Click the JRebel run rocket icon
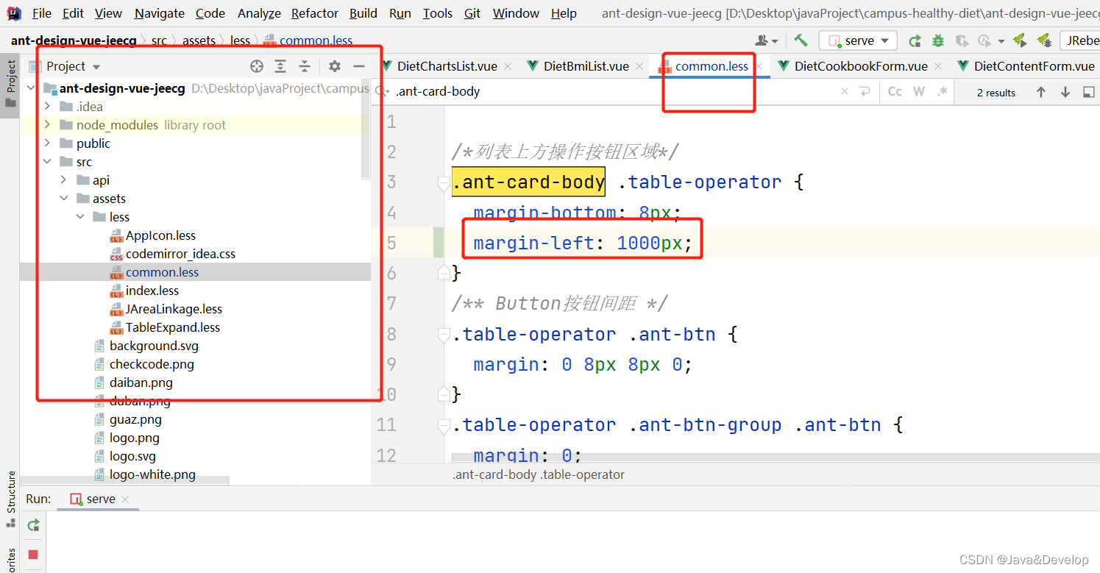 point(1020,40)
